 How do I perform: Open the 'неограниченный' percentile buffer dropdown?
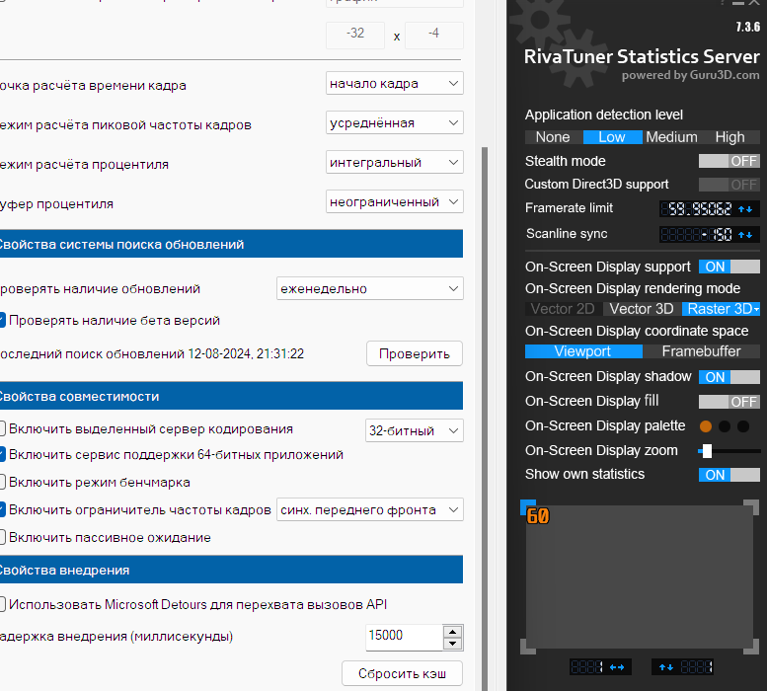(x=394, y=202)
